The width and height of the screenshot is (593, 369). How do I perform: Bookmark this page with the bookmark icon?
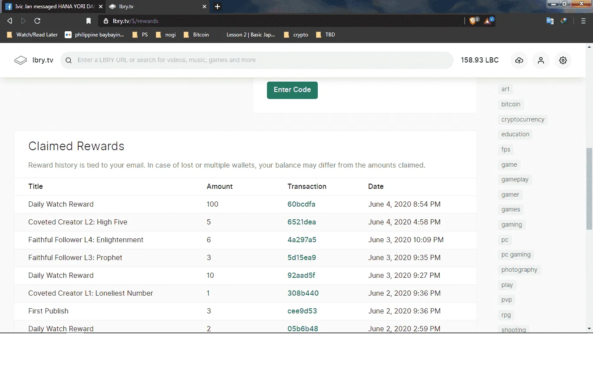pyautogui.click(x=89, y=21)
